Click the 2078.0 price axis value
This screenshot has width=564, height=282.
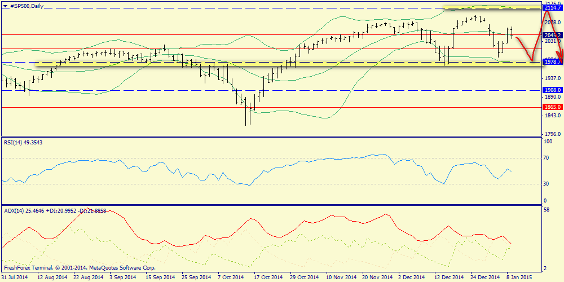click(x=552, y=23)
